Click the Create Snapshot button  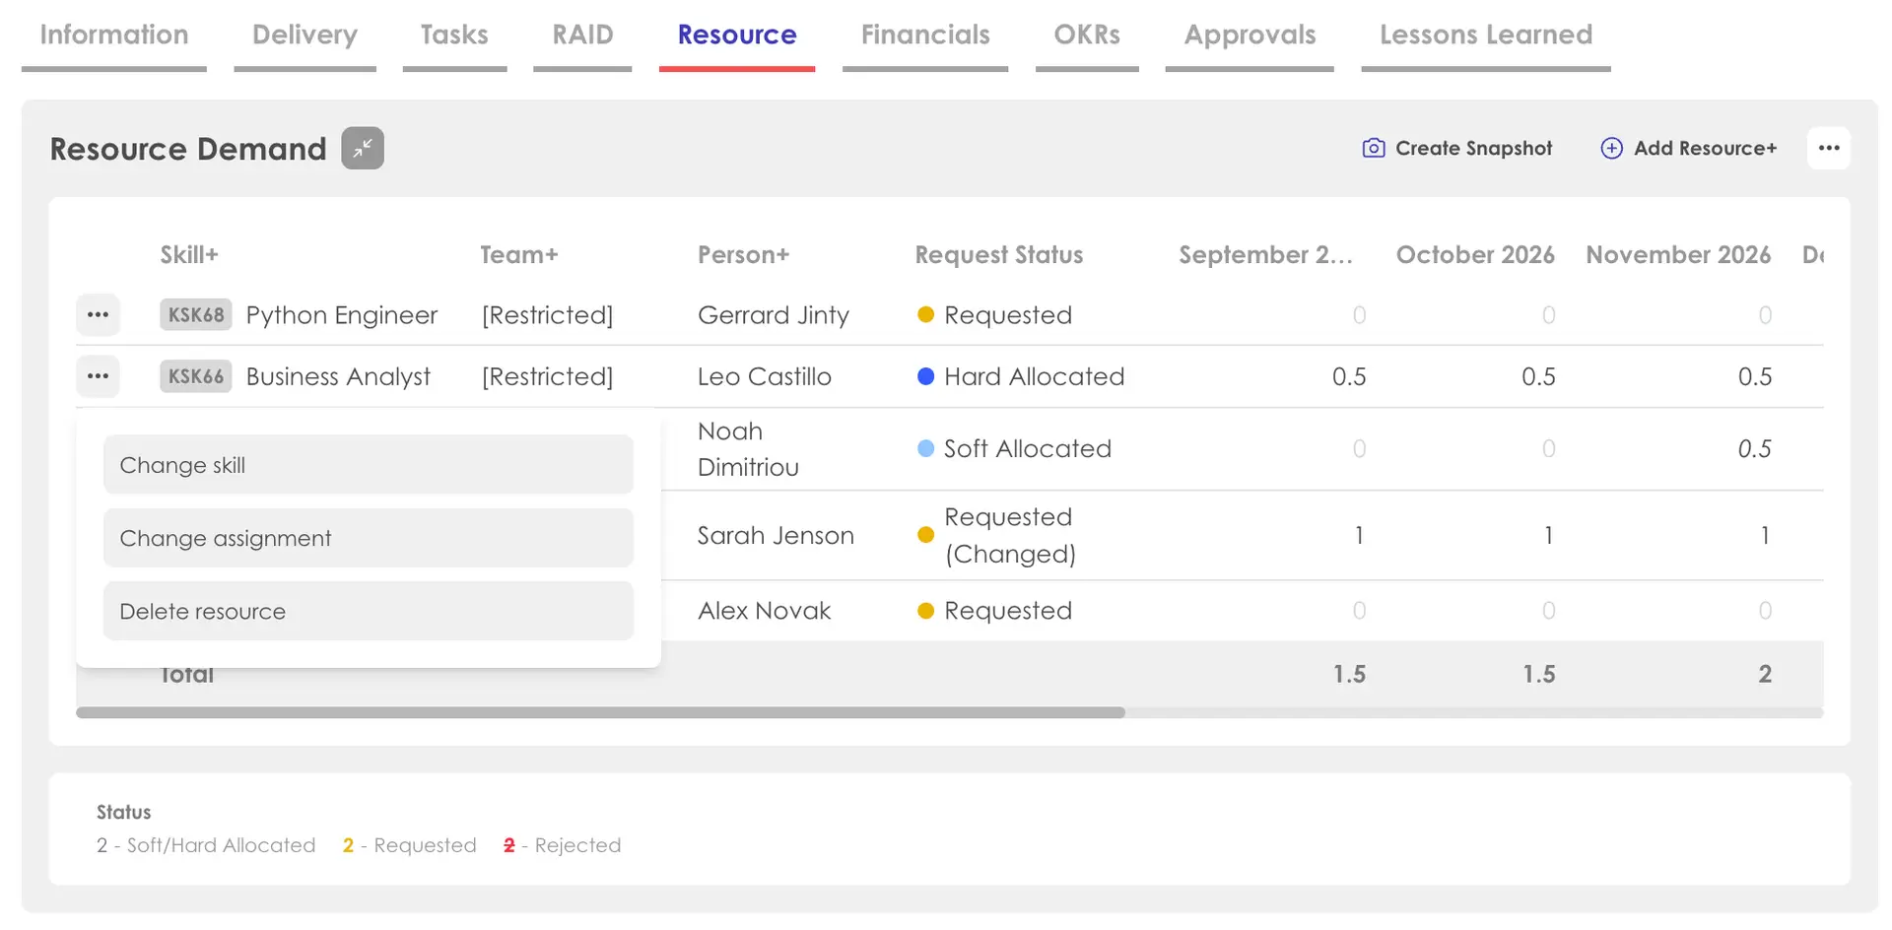tap(1457, 148)
